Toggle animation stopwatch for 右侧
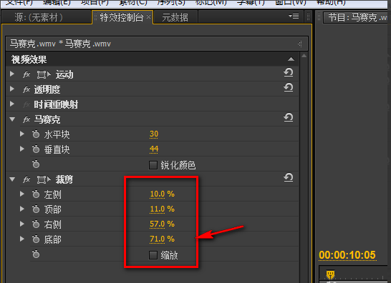 (x=36, y=224)
